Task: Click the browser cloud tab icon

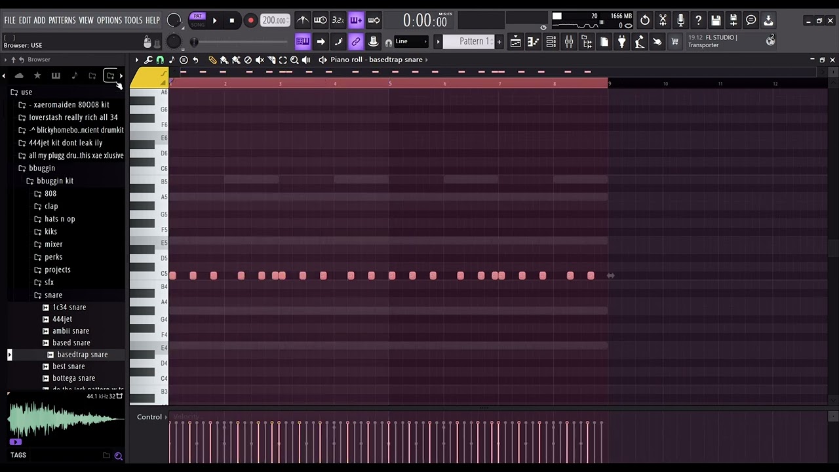Action: pyautogui.click(x=19, y=76)
